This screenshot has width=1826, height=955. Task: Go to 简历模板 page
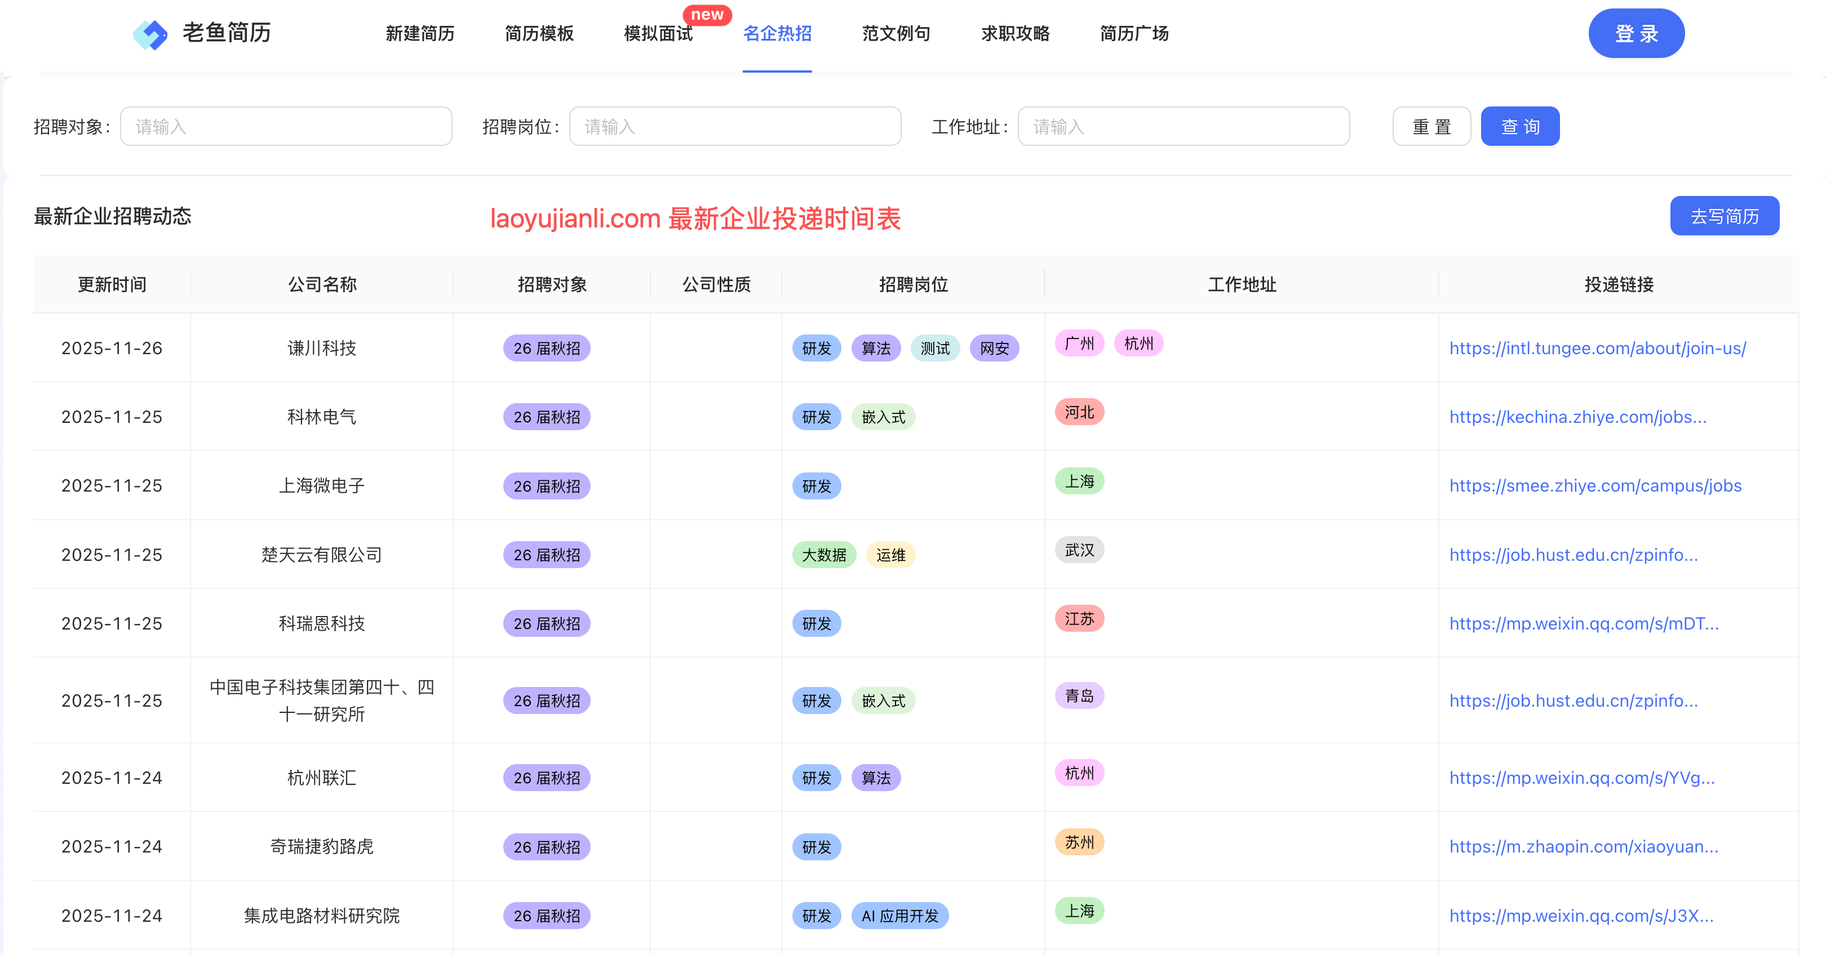pos(539,34)
